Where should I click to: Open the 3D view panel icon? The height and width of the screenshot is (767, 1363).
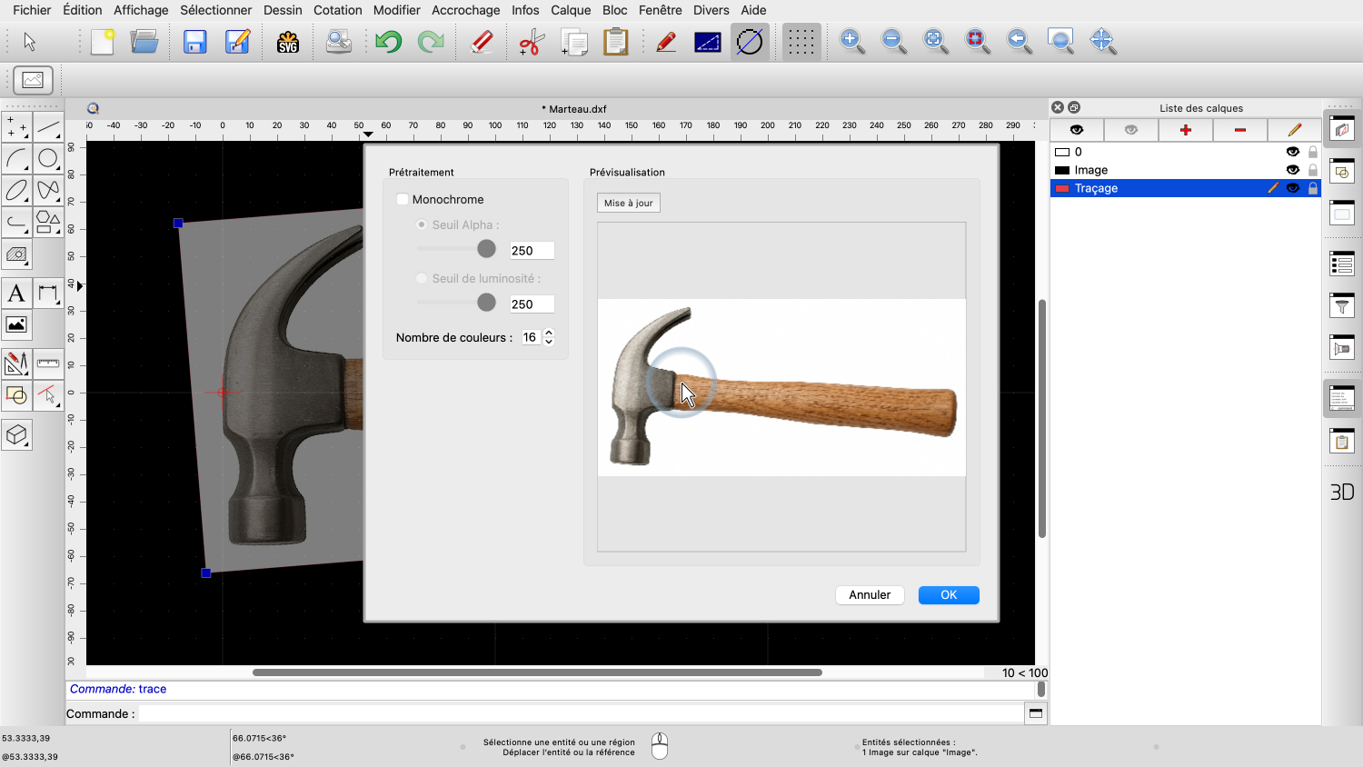point(1342,492)
